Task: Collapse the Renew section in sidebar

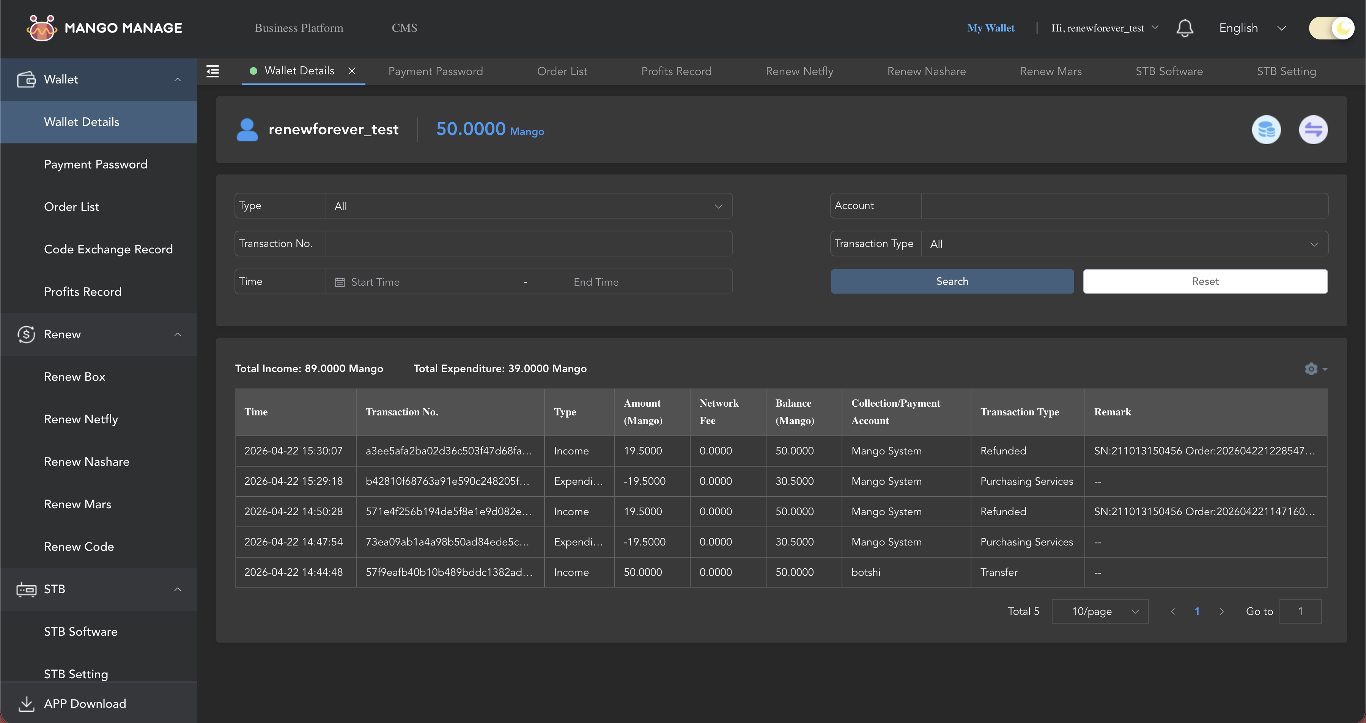Action: 177,335
